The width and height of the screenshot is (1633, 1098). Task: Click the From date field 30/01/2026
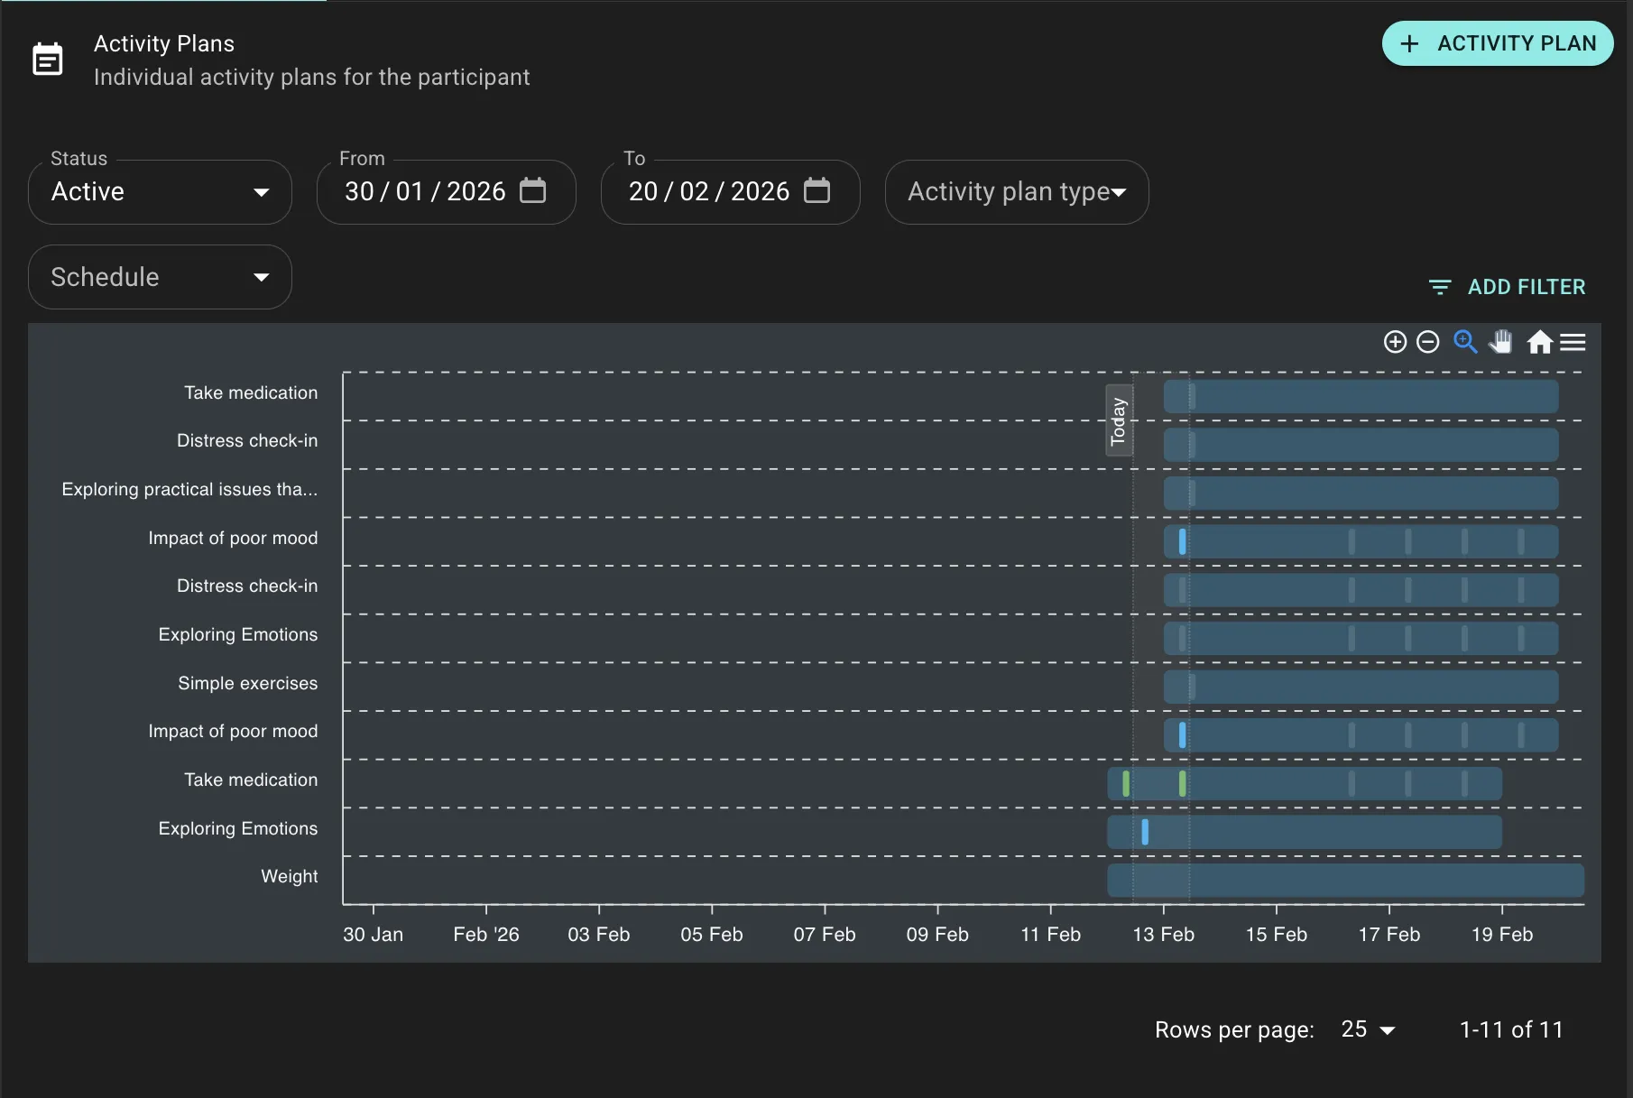point(424,192)
